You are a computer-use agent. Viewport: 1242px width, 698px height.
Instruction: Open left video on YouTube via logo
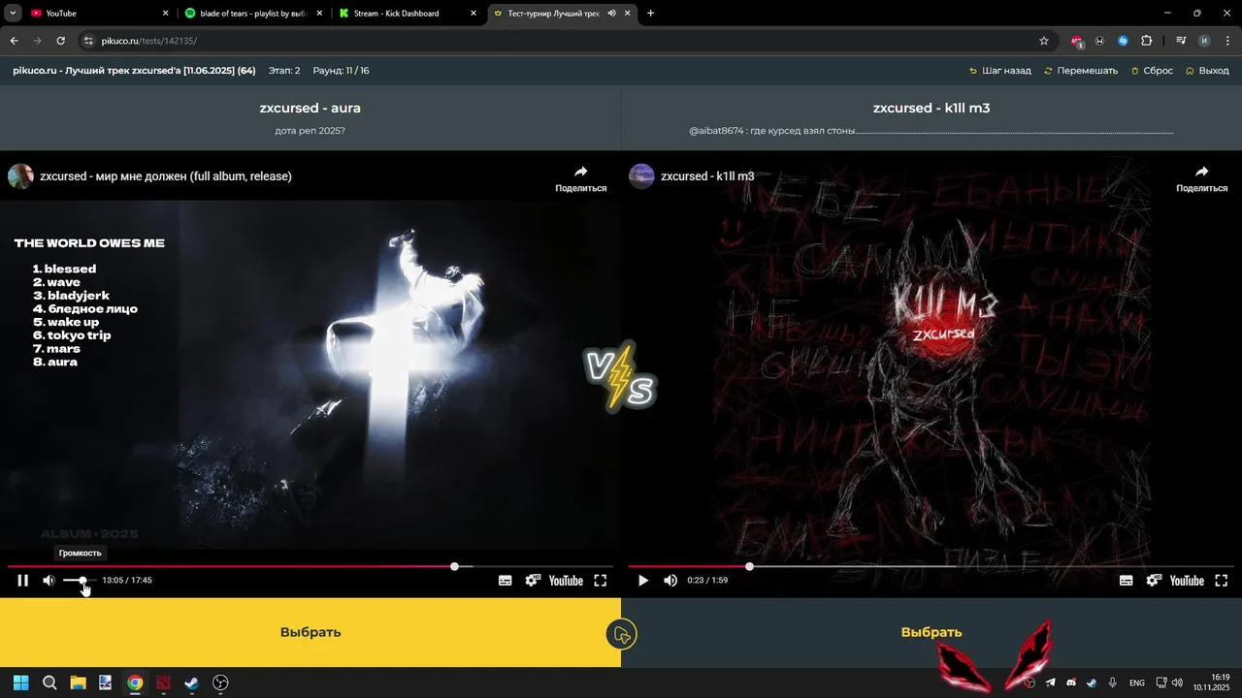point(566,581)
